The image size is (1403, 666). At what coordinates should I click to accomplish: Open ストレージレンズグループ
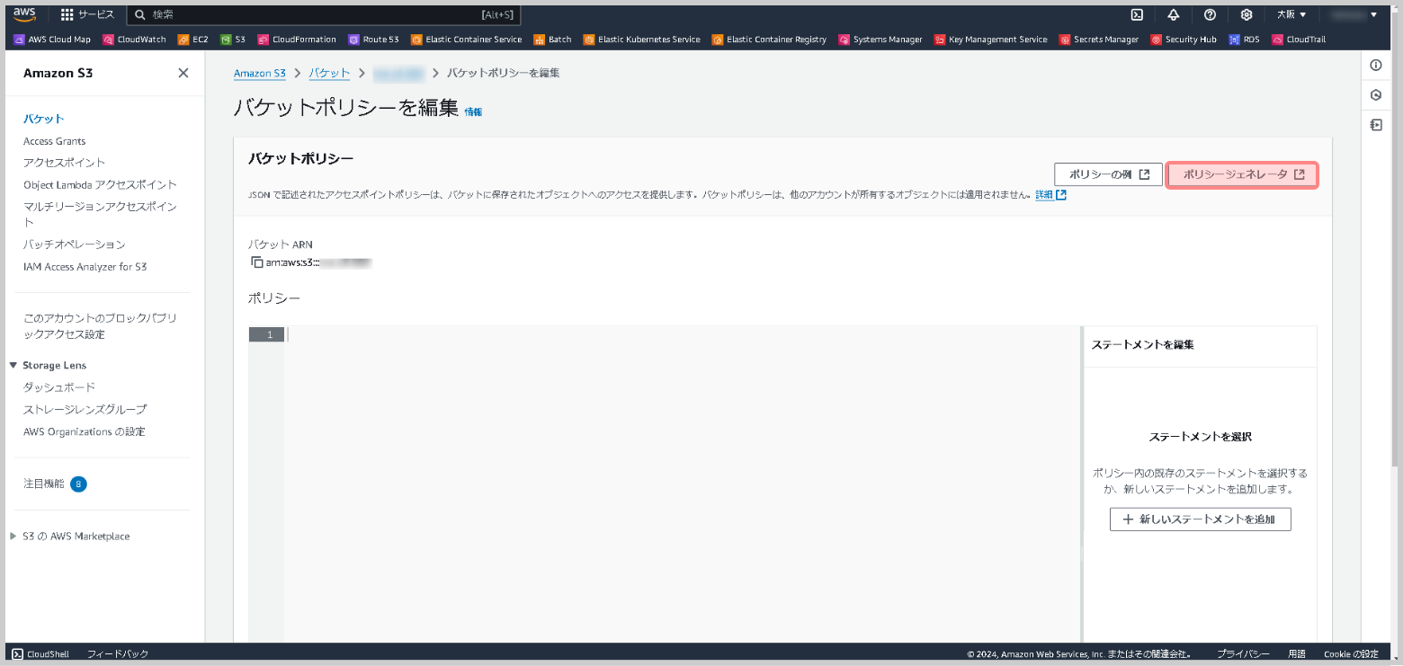tap(85, 409)
